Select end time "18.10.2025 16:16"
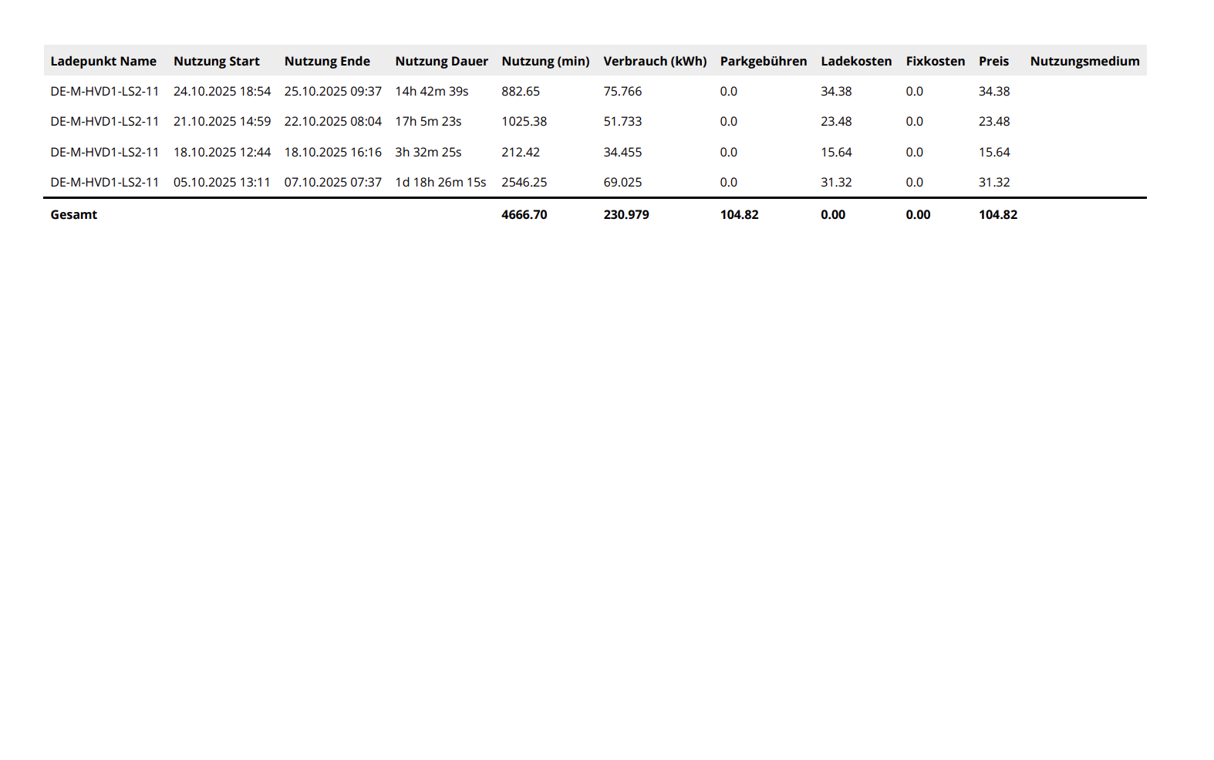 pyautogui.click(x=333, y=152)
